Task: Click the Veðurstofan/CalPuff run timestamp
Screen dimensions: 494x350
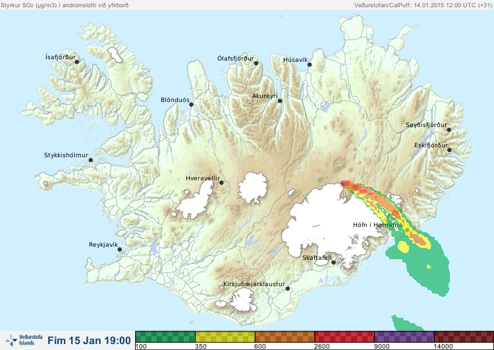Action: 422,5
